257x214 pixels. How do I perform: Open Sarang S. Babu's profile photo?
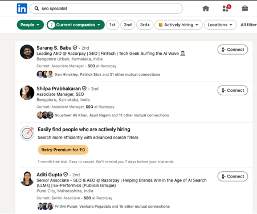[x=27, y=52]
